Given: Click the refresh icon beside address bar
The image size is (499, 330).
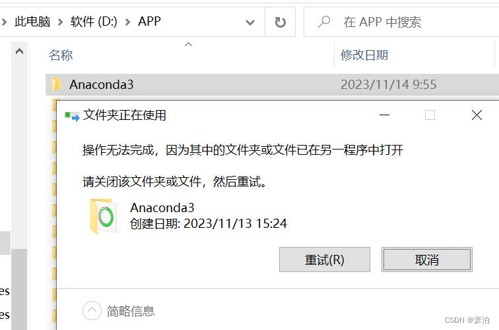Looking at the screenshot, I should (x=280, y=22).
